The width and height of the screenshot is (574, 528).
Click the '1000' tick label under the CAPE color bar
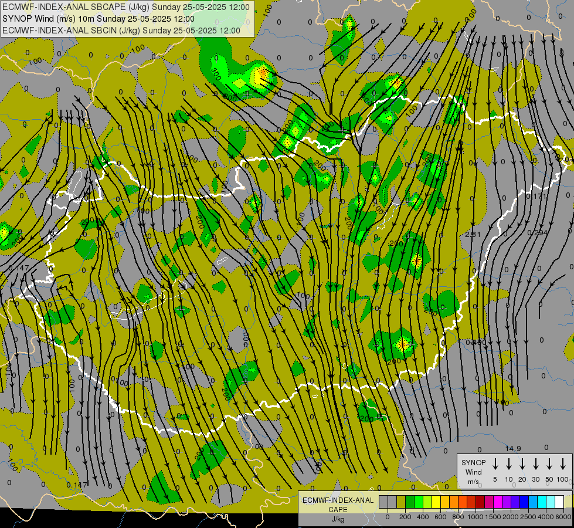475,517
